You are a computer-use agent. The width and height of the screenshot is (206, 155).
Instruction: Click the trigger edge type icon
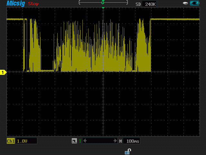tap(74, 141)
